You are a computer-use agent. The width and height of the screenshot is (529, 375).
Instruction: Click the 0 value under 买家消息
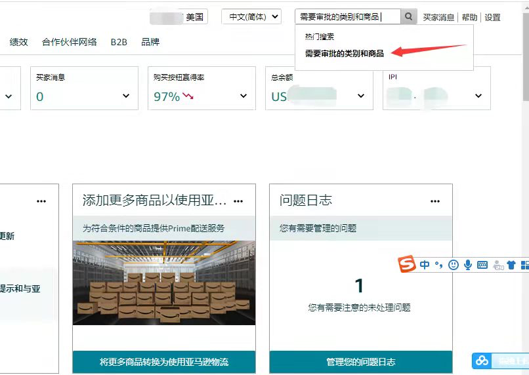[x=40, y=96]
